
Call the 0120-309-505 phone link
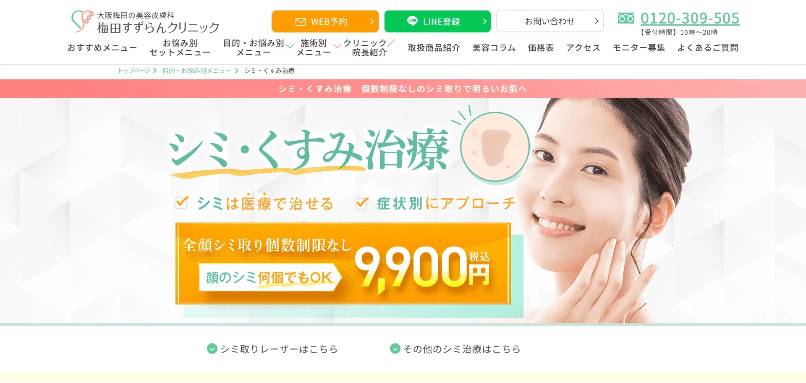coord(690,18)
